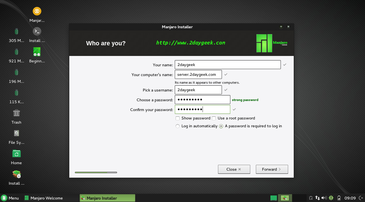The height and width of the screenshot is (202, 365).
Task: Focus the Choose a password field
Action: point(202,100)
